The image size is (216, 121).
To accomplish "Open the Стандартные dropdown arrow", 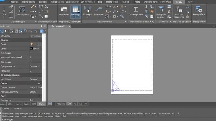I will [136, 17].
